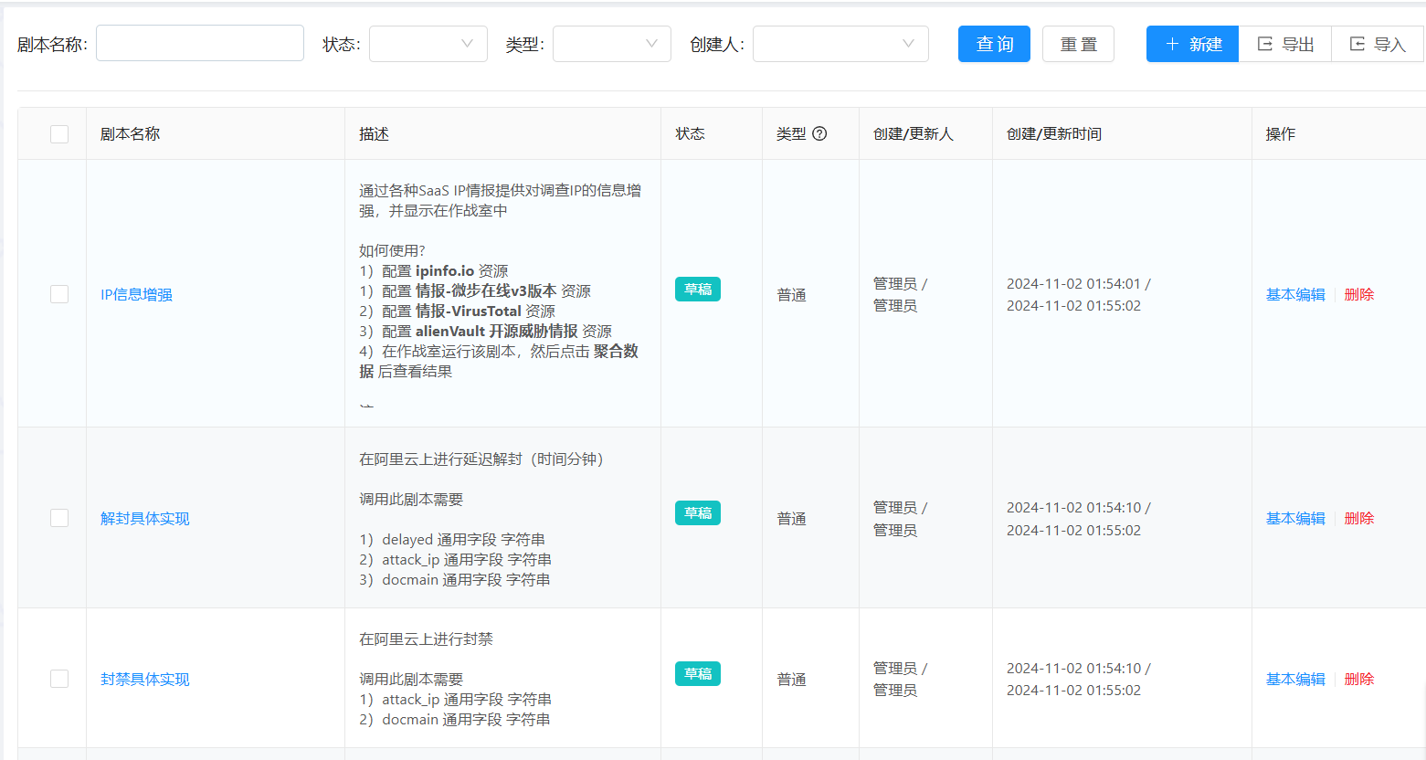Click the import icon beside 导入
This screenshot has height=760, width=1426.
click(x=1357, y=44)
